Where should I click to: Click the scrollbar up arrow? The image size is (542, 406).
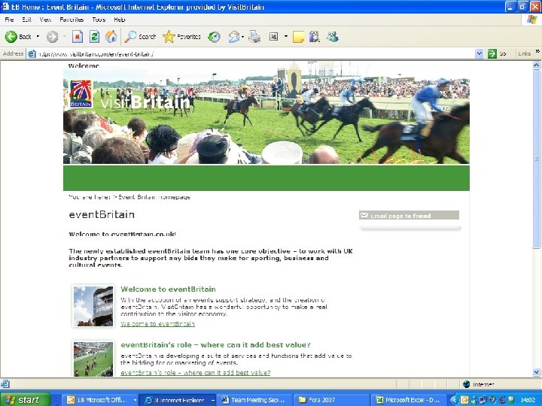(536, 65)
